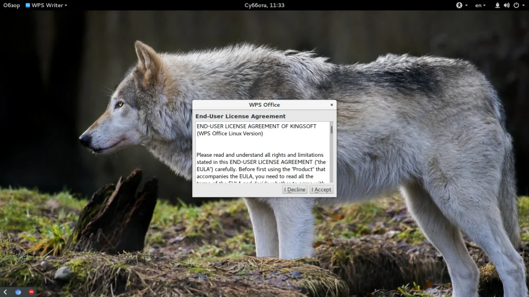This screenshot has width=529, height=297.
Task: Accept the license with I Accept button
Action: (321, 190)
